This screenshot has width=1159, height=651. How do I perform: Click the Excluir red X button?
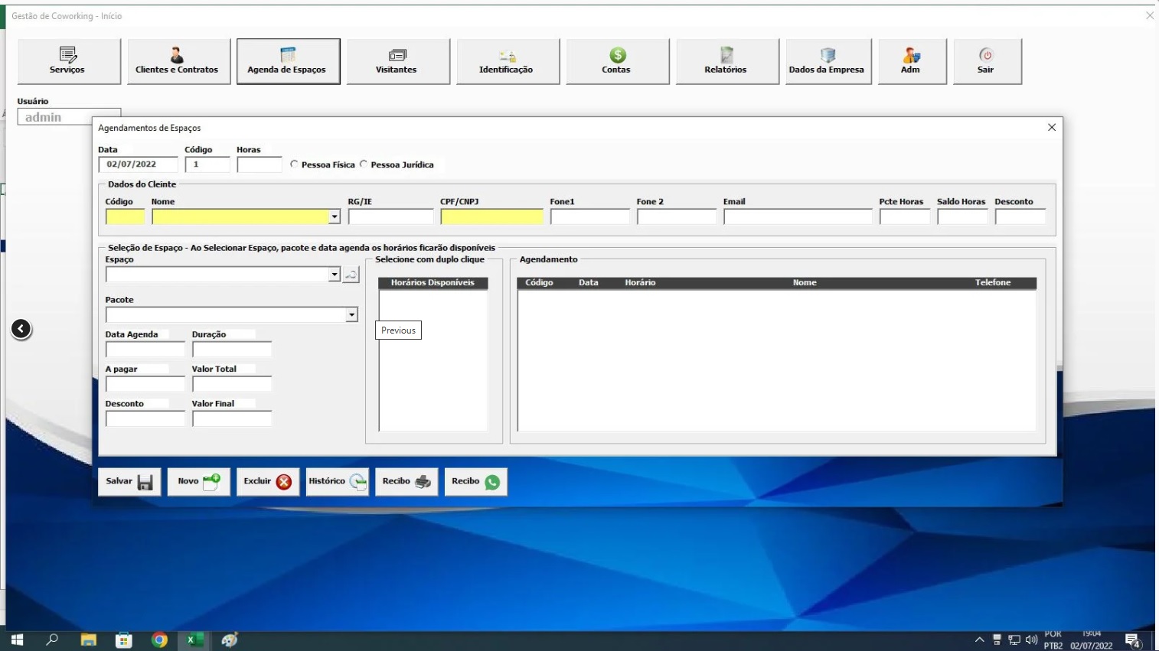(x=267, y=482)
